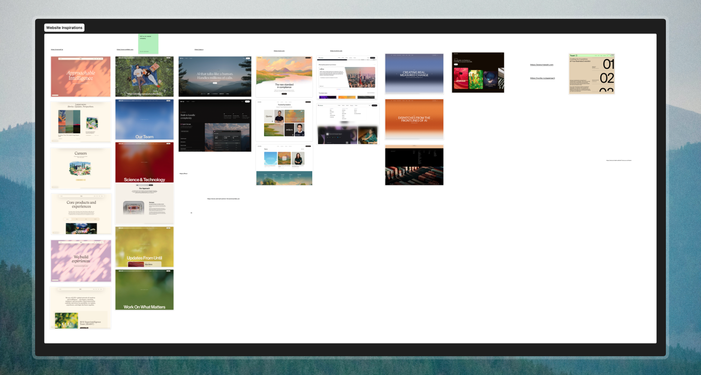
Task: Click the 'Careers' page screenshot
Action: [x=81, y=168]
